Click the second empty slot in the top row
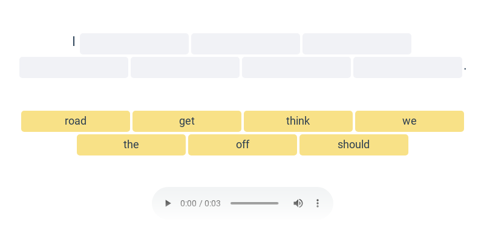Screen dimensions: 484x242 tap(246, 44)
